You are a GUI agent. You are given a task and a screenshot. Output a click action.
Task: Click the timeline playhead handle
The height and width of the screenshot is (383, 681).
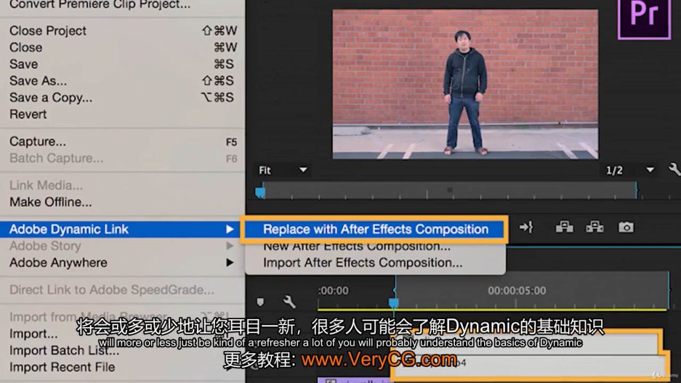394,303
